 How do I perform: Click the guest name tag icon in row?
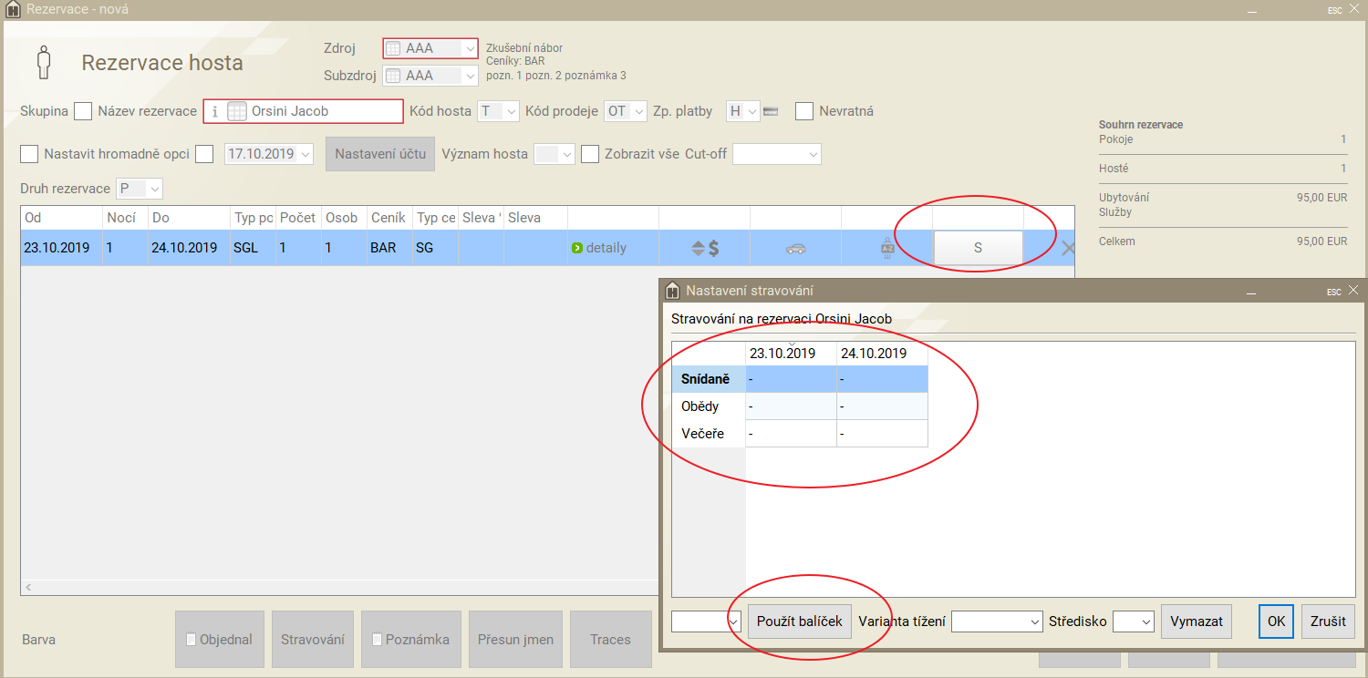pyautogui.click(x=886, y=249)
